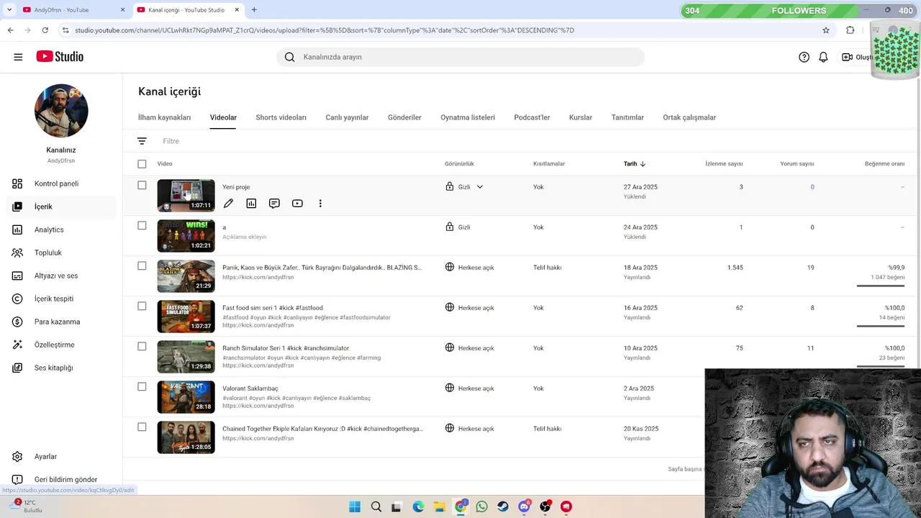Viewport: 921px width, 518px height.
Task: Open WhatsApp from the taskbar
Action: click(x=481, y=506)
